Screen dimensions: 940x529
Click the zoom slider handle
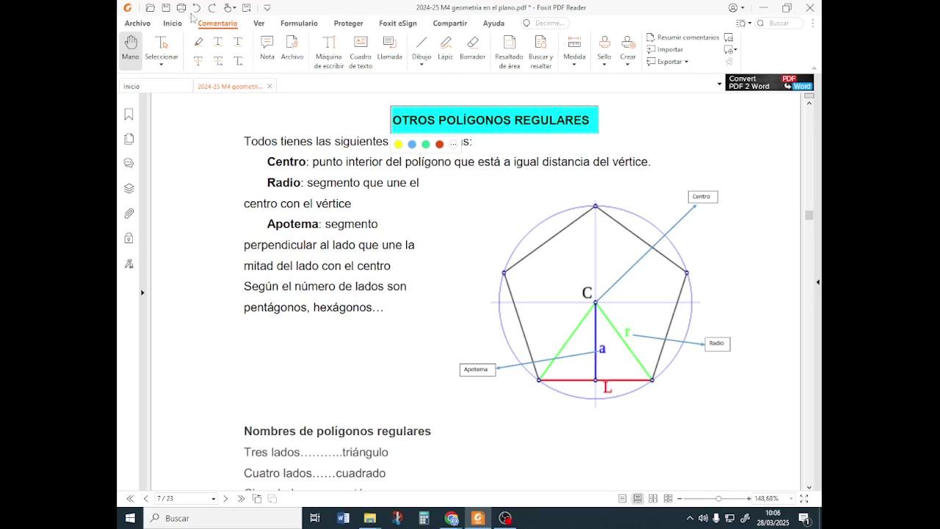tap(718, 499)
